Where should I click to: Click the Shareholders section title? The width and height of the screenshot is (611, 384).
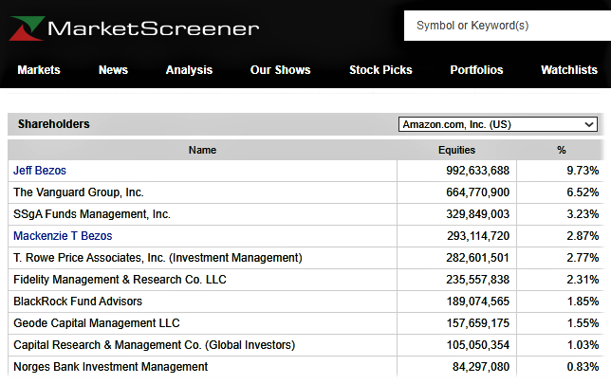coord(54,124)
